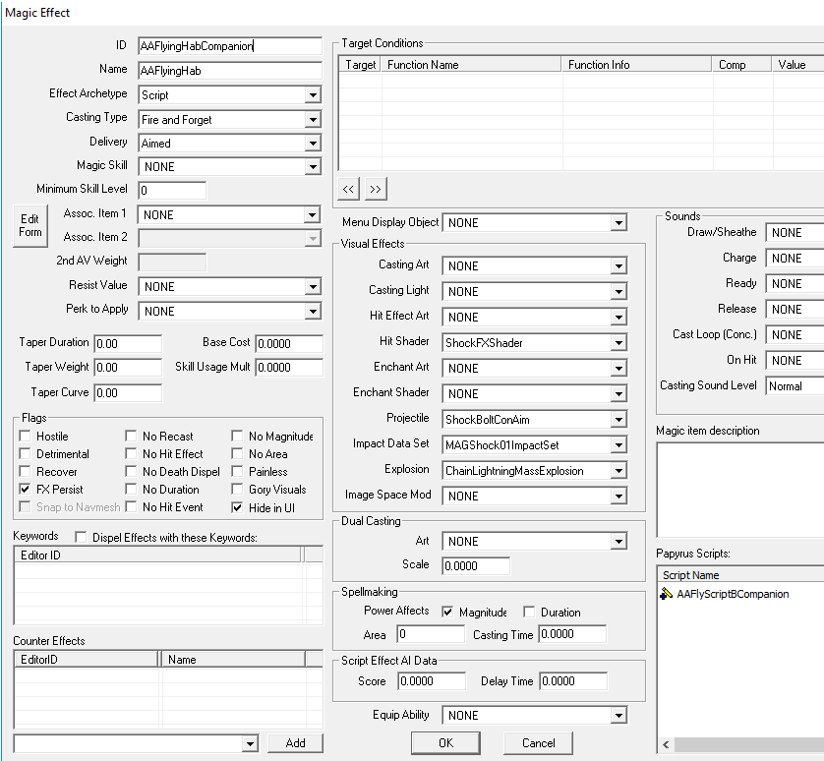This screenshot has height=761, width=824.
Task: Check the Detrimental flag
Action: point(25,453)
